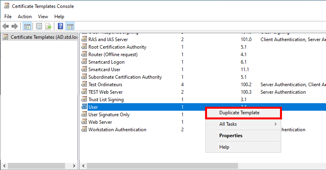
Task: Choose Help in the context menu
Action: (x=243, y=147)
